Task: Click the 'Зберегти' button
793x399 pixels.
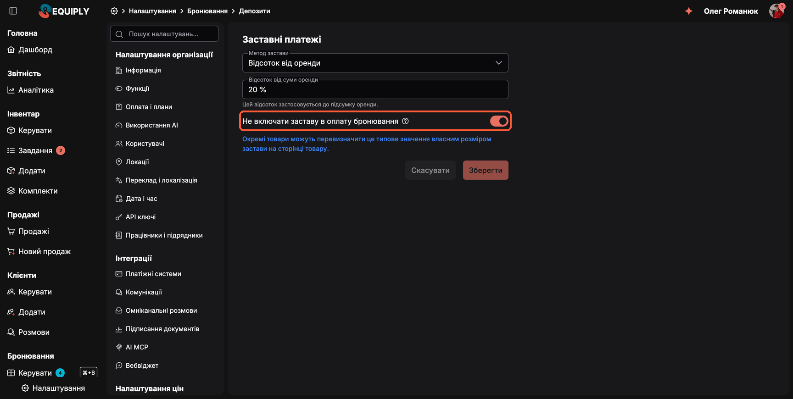Action: 486,170
